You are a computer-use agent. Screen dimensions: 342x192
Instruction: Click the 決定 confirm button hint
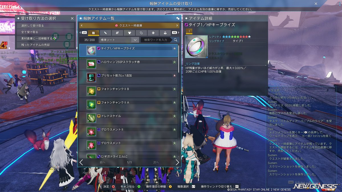tap(109, 187)
